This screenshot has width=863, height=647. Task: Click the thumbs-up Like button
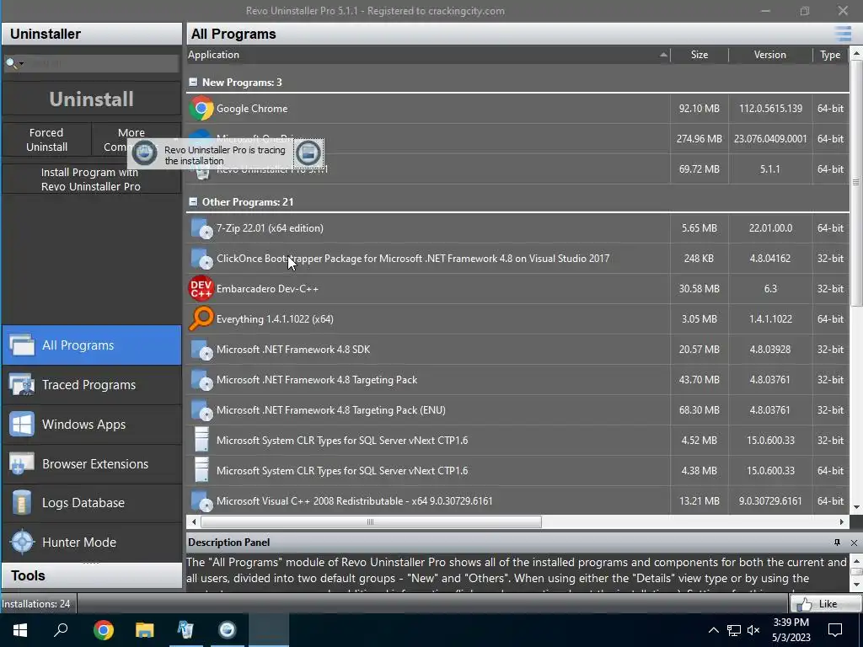[826, 603]
